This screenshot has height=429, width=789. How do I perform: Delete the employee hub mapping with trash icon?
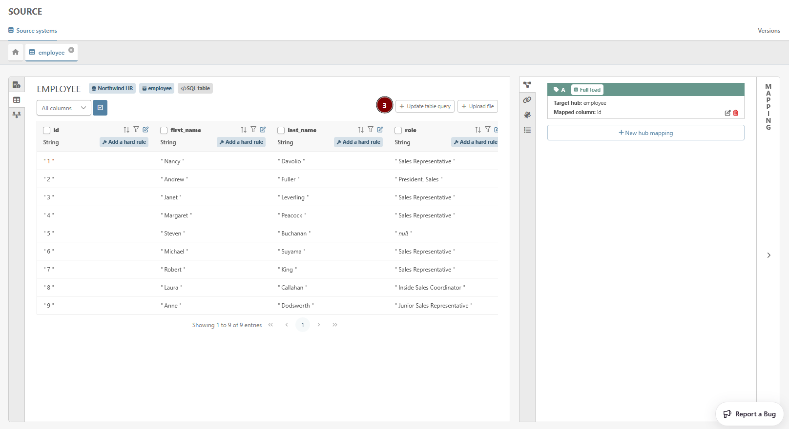tap(736, 113)
